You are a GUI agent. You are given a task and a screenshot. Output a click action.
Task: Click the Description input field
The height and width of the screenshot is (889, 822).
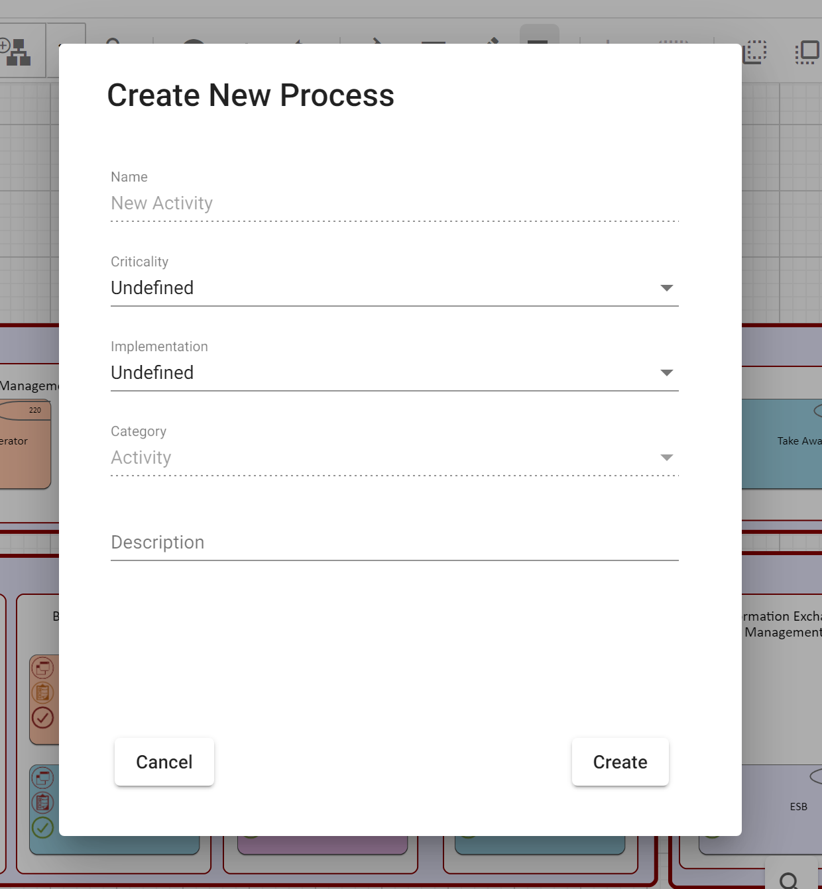[x=394, y=543]
